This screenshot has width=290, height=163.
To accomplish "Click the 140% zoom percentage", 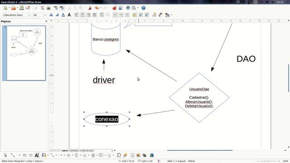I will [285, 161].
